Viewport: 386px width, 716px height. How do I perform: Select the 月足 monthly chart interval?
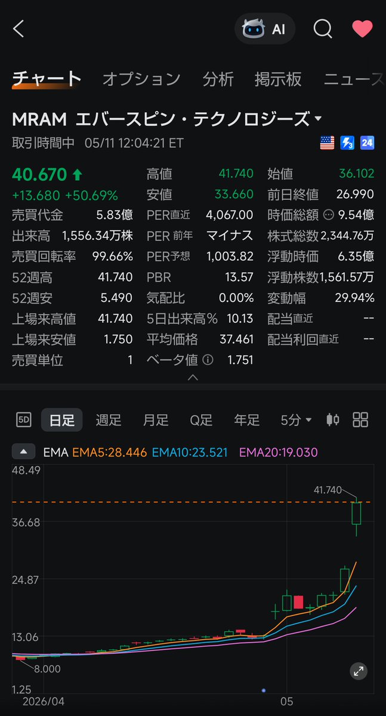point(156,420)
